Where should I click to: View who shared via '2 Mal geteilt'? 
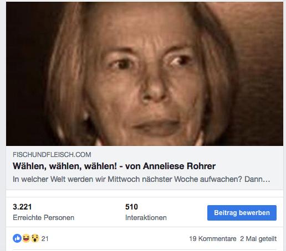258,239
